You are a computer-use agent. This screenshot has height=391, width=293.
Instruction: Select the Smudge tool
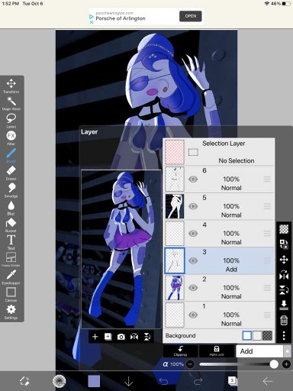pos(11,190)
